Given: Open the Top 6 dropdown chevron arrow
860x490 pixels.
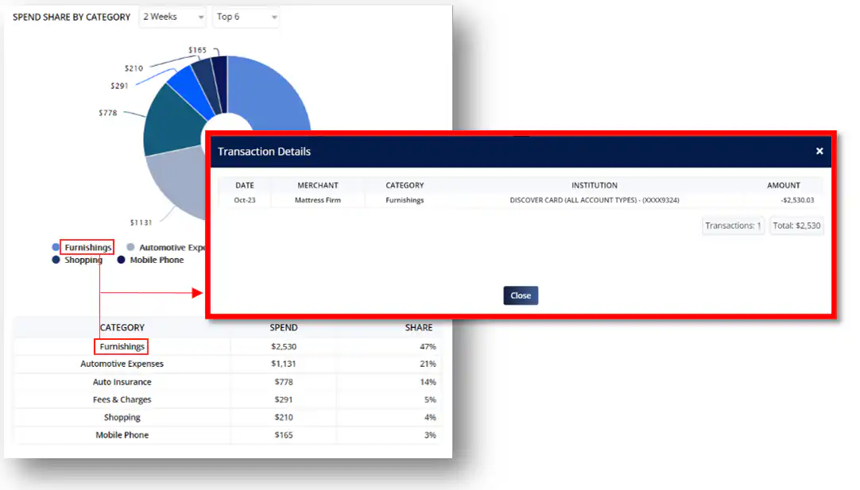Looking at the screenshot, I should (273, 17).
